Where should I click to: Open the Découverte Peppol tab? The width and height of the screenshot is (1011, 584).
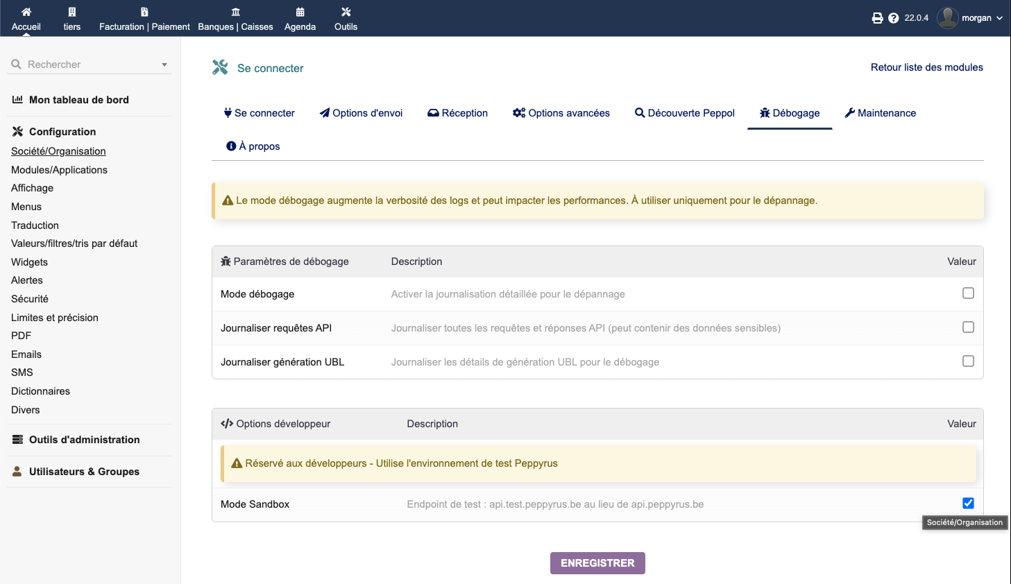tap(684, 113)
